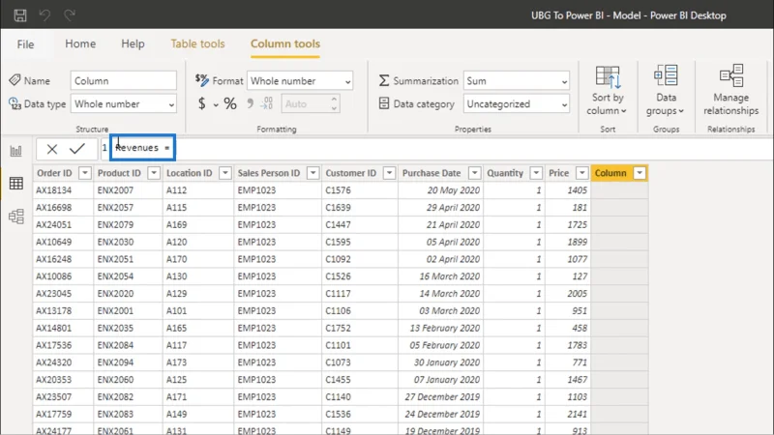Click the Undo arrow icon

point(45,15)
